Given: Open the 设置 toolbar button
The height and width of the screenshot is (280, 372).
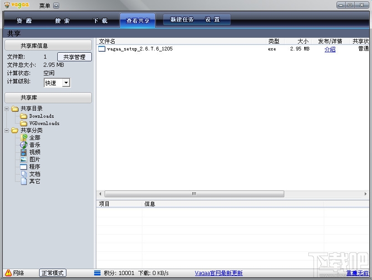Looking at the screenshot, I should (212, 20).
